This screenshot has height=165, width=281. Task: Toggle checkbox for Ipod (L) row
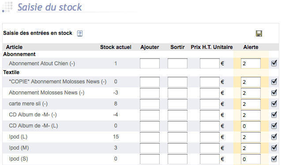point(274,137)
